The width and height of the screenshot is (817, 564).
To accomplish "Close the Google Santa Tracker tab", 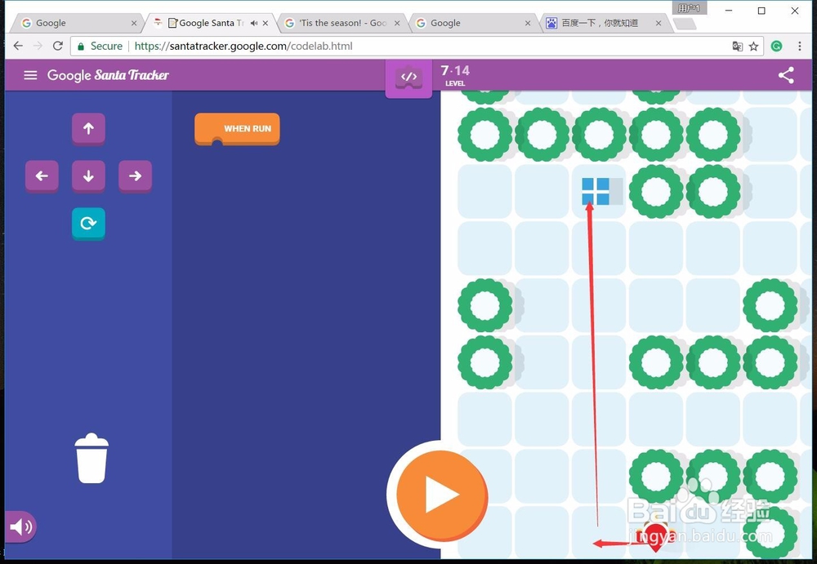I will coord(266,23).
